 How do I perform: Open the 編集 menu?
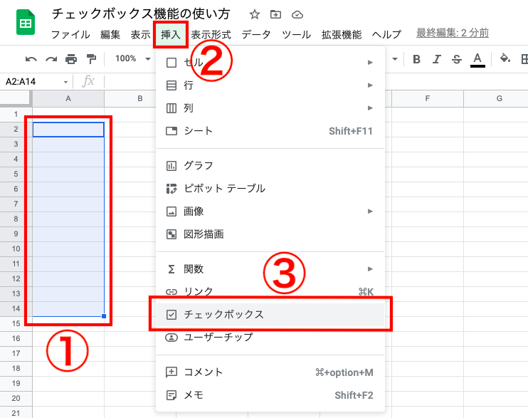(x=110, y=34)
